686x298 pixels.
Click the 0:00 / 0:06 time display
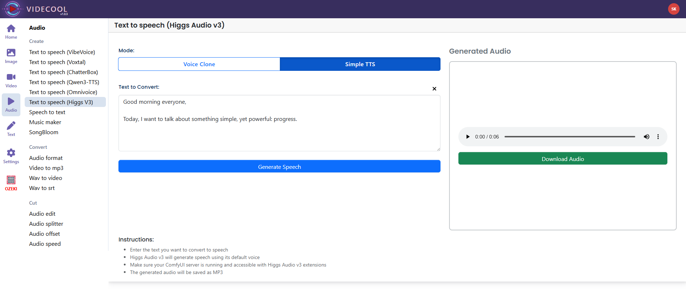click(x=487, y=137)
